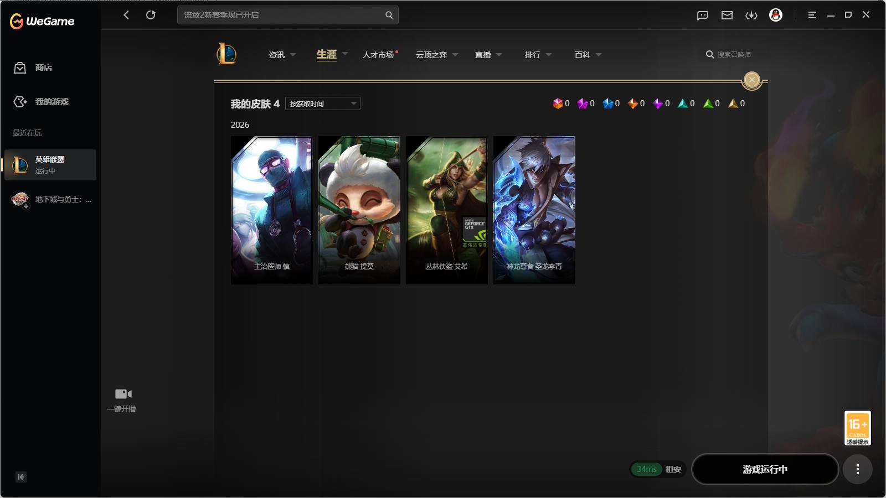Click the blue pentagon gem icon
The image size is (886, 498).
(608, 103)
